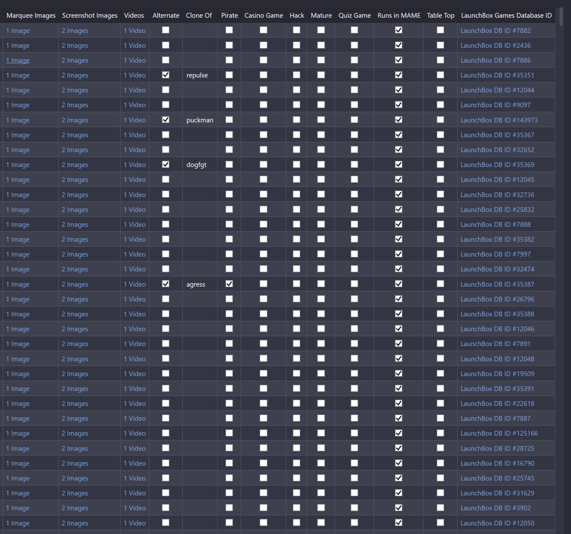The width and height of the screenshot is (571, 534).
Task: Open LaunchBox DB ID #125166 link
Action: (x=499, y=433)
